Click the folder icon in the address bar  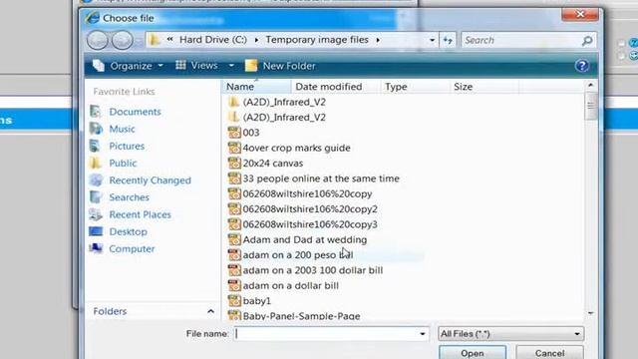[x=155, y=40]
